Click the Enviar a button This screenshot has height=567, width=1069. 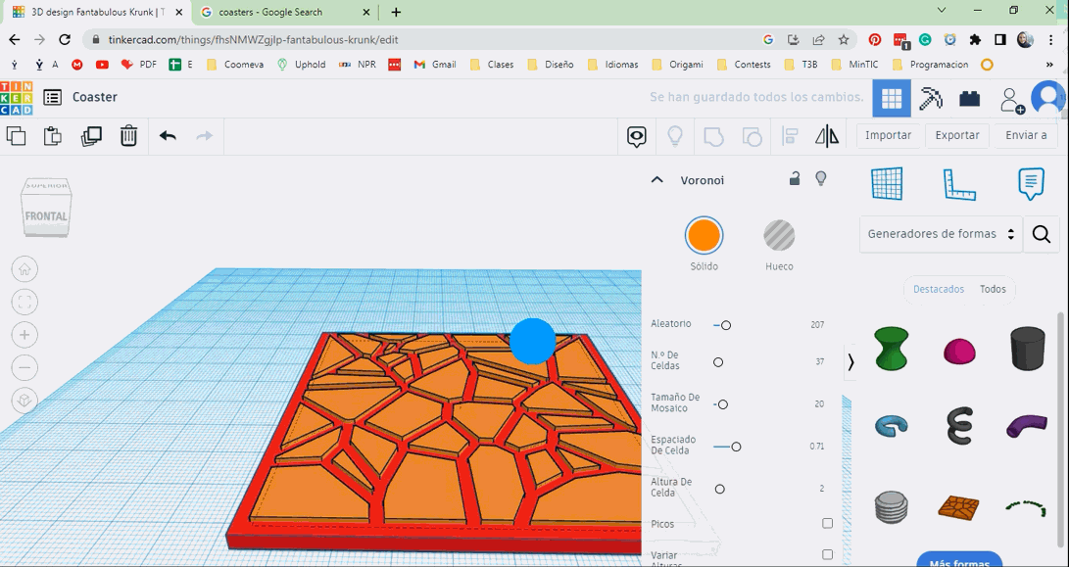point(1026,135)
